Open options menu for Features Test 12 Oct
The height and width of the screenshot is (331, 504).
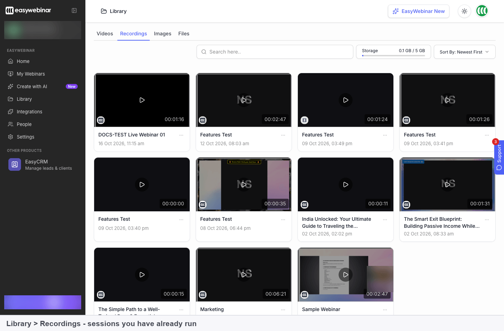[283, 135]
